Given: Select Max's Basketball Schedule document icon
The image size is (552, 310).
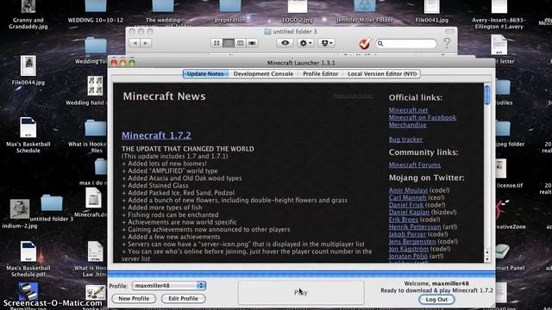Looking at the screenshot, I should click(28, 127).
